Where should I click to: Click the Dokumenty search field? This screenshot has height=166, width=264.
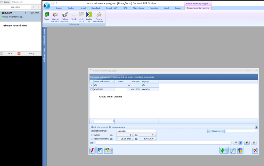coord(26,2)
